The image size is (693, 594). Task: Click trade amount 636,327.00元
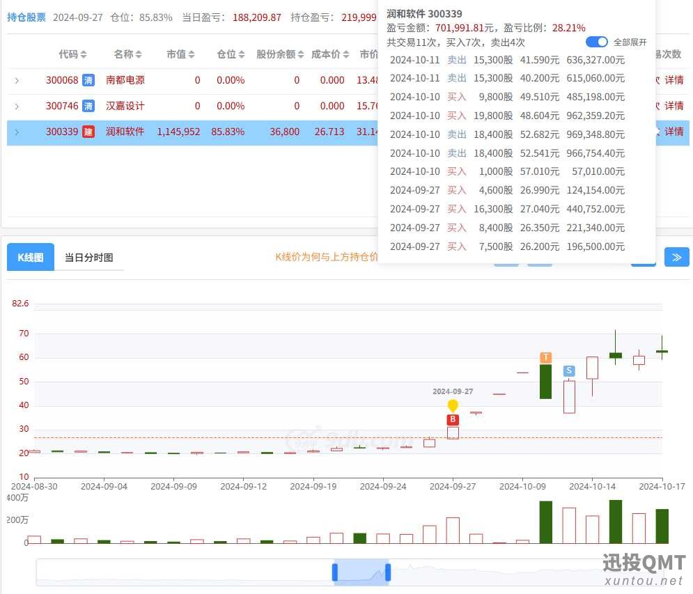595,60
